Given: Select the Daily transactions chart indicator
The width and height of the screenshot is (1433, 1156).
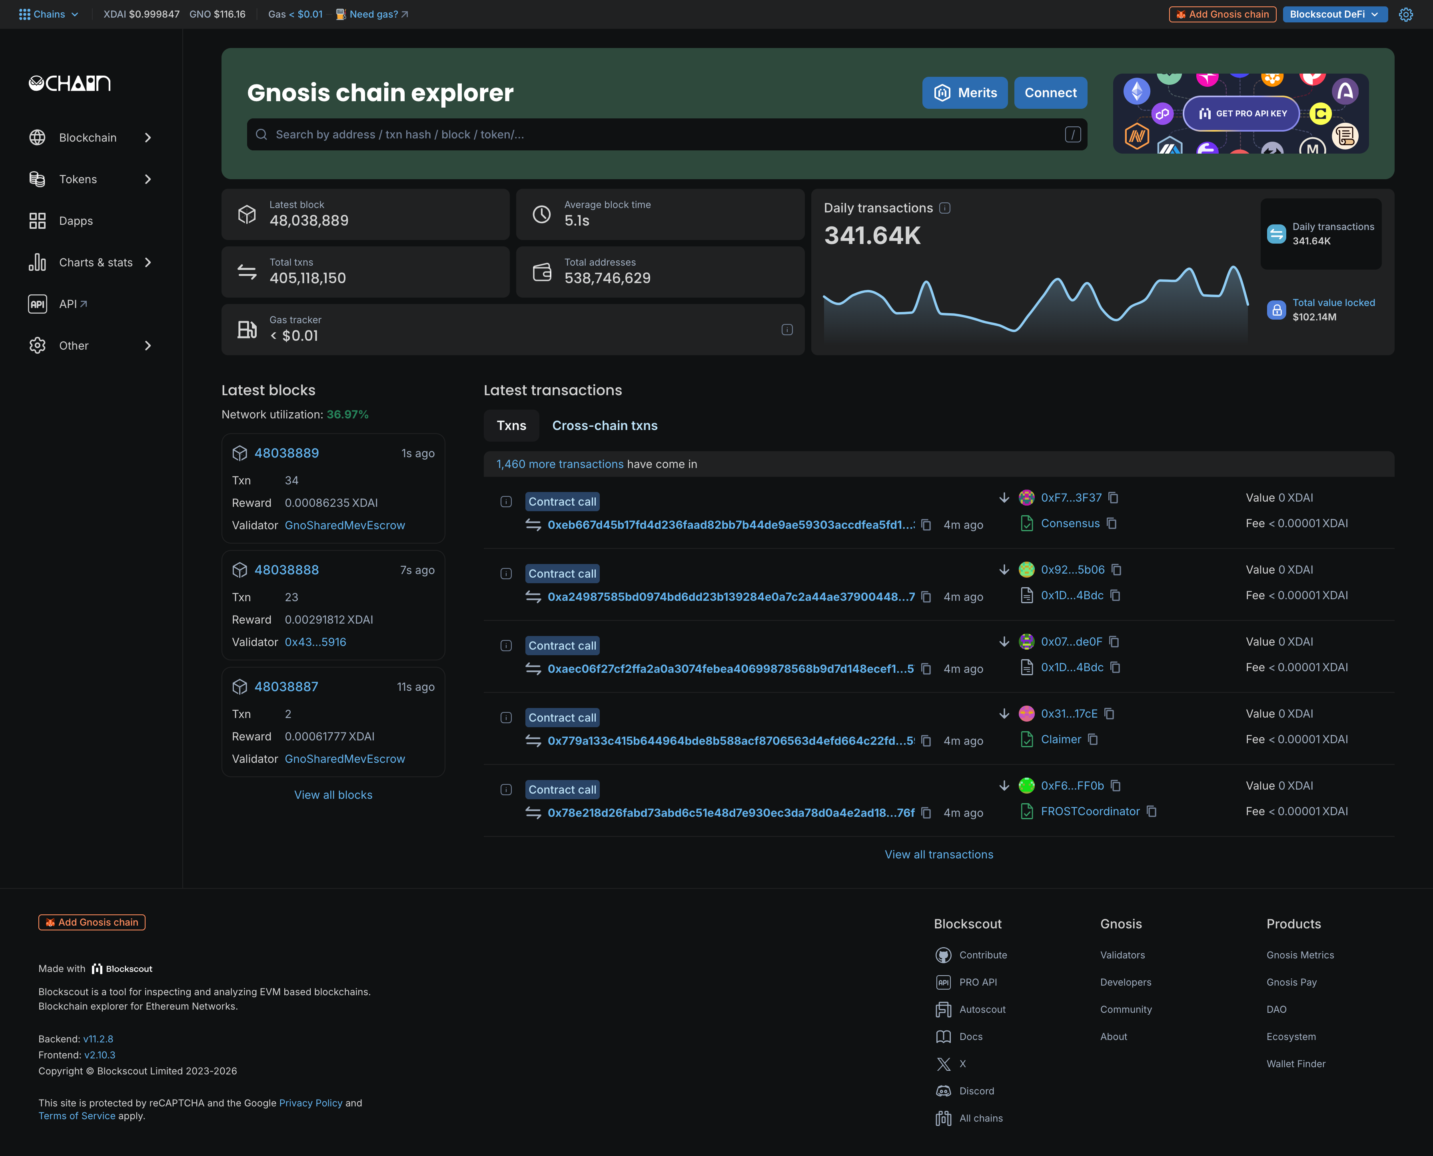Looking at the screenshot, I should pyautogui.click(x=1321, y=234).
